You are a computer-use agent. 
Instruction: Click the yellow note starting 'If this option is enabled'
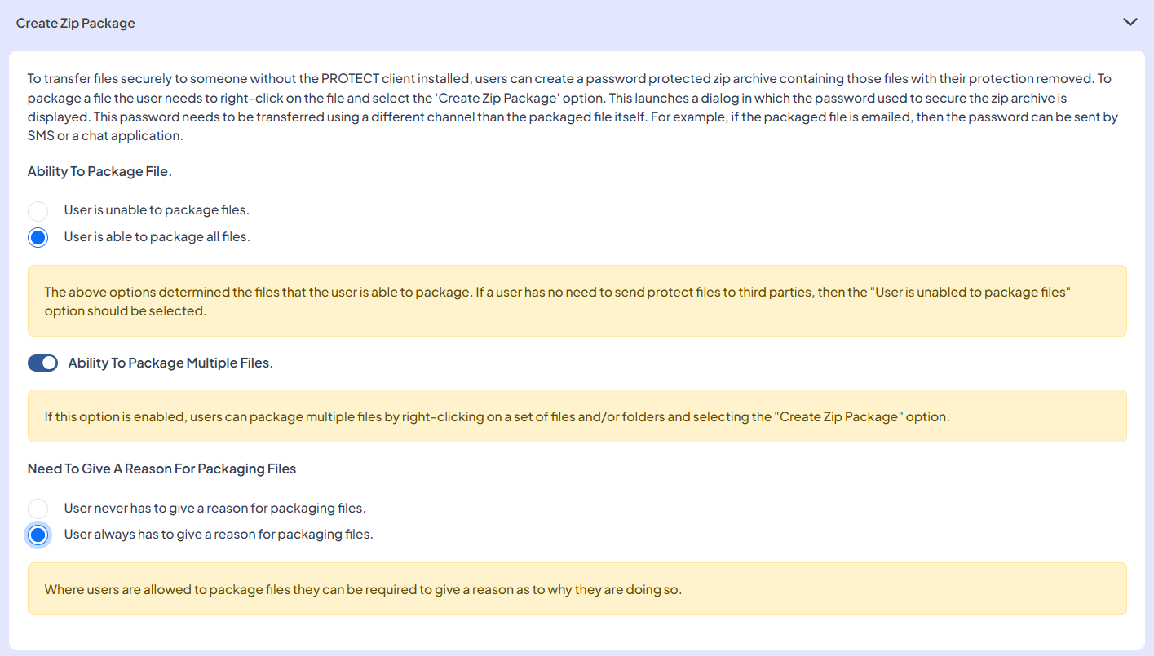[497, 417]
